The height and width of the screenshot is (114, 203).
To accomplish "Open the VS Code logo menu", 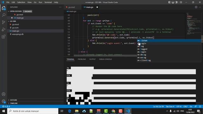I will coord(3,2).
